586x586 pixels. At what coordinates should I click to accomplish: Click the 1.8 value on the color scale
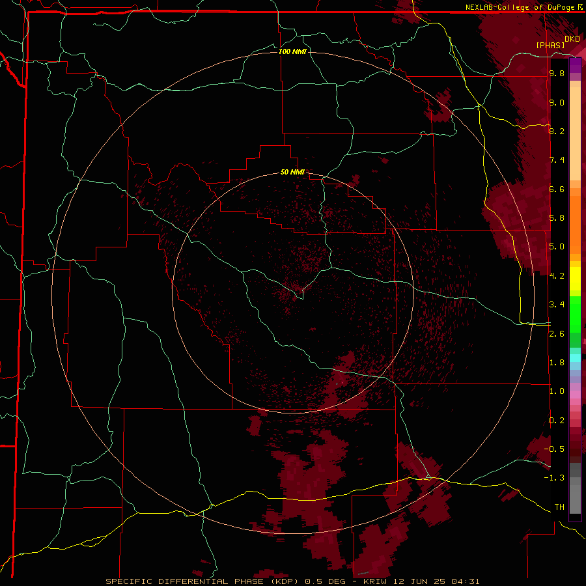pos(557,363)
